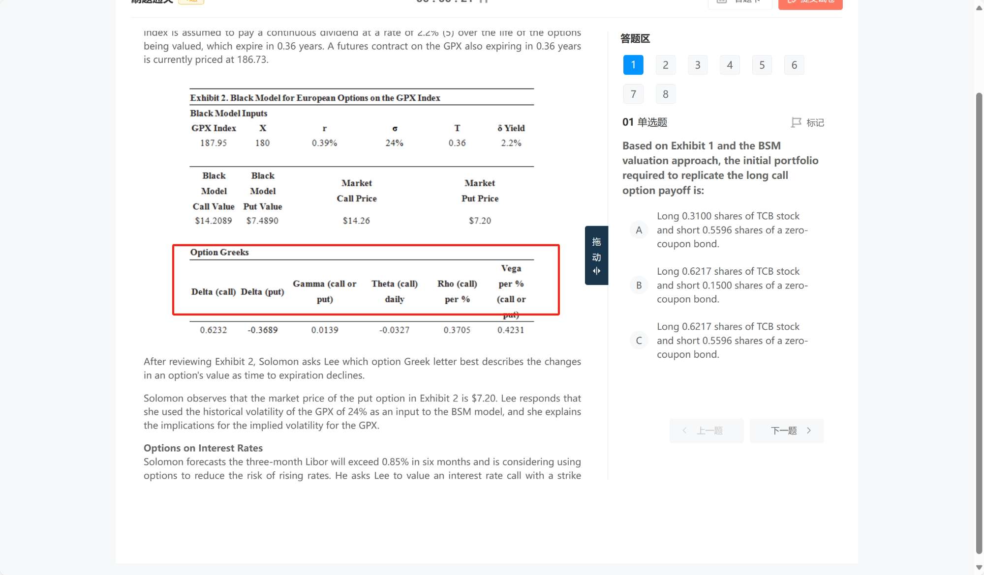Switch to question 3
Screen dimensions: 984x575
pos(697,65)
